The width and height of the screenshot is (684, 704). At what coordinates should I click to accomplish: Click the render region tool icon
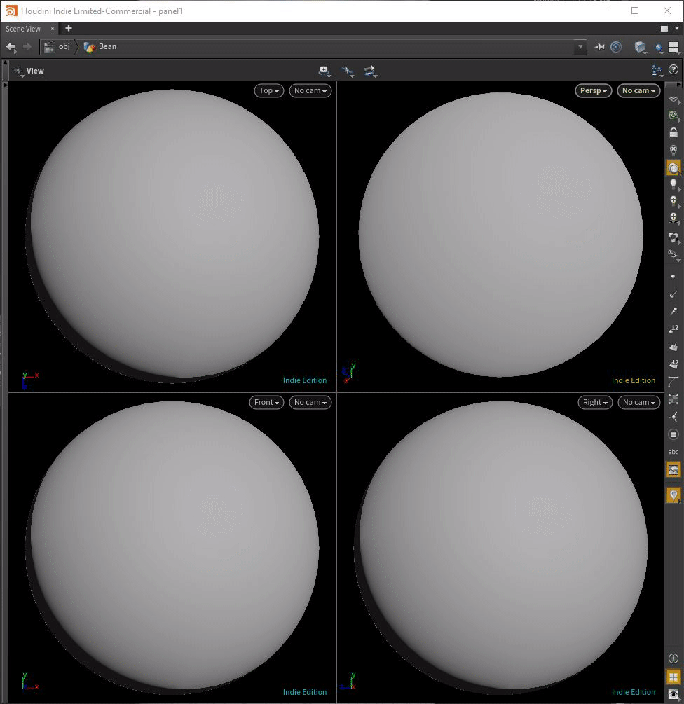click(371, 71)
